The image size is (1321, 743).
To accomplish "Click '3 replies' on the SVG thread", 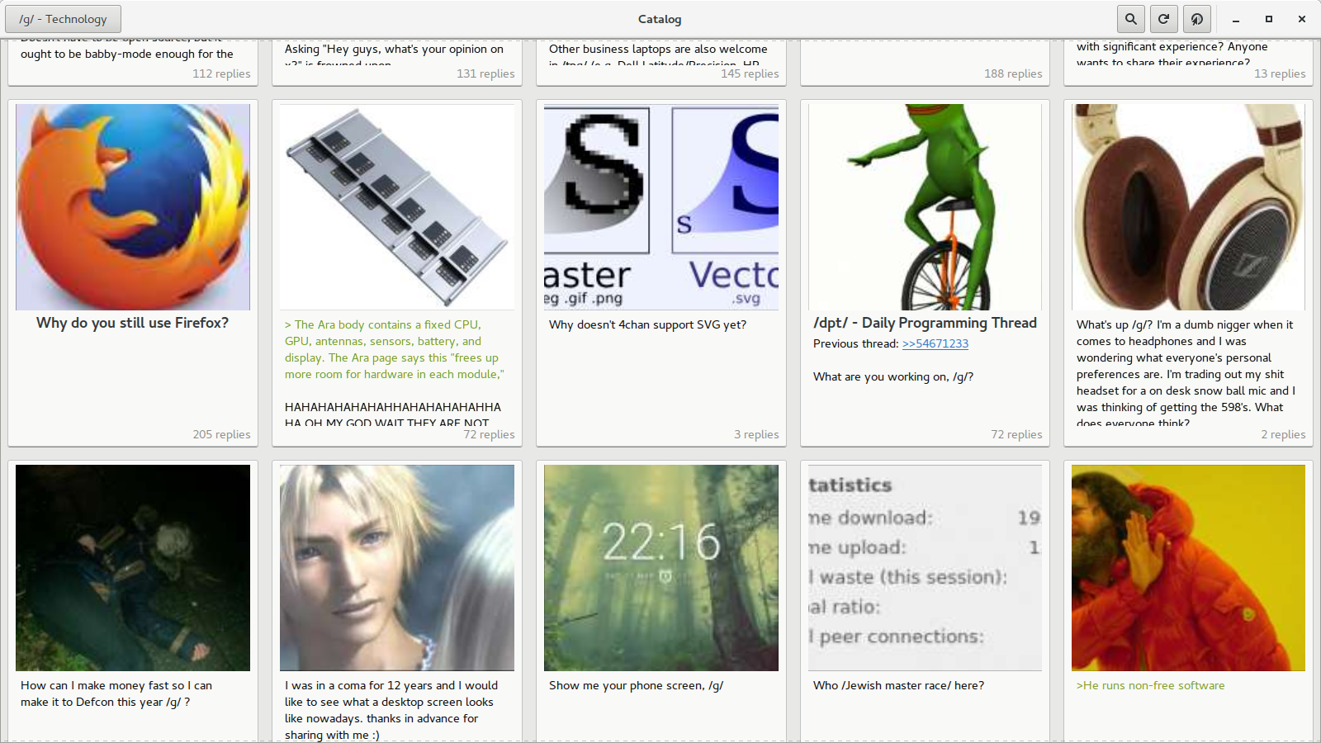I will coord(756,434).
